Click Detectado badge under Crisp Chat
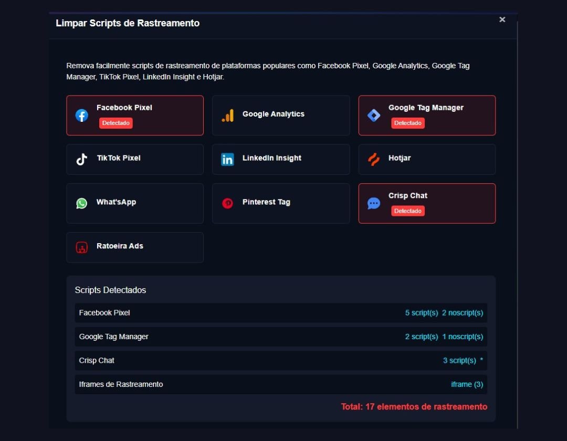The width and height of the screenshot is (567, 441). pos(408,211)
